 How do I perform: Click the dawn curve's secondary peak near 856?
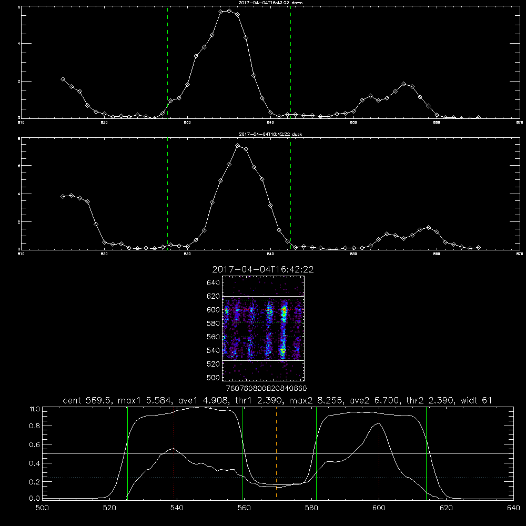404,84
